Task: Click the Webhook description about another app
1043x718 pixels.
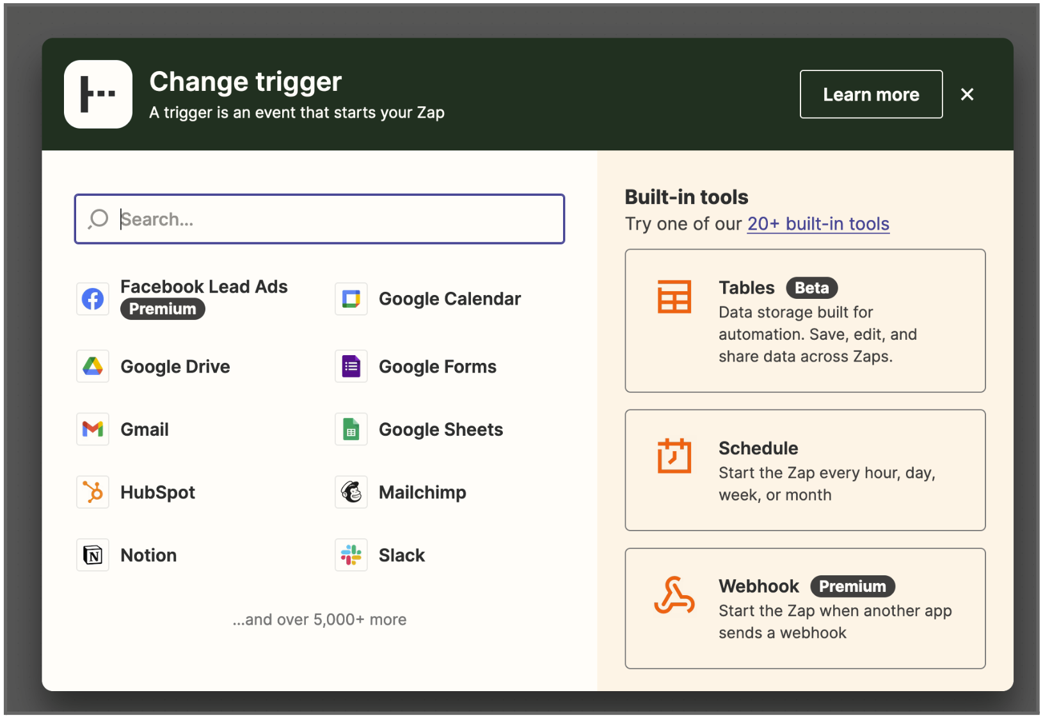Action: [835, 622]
